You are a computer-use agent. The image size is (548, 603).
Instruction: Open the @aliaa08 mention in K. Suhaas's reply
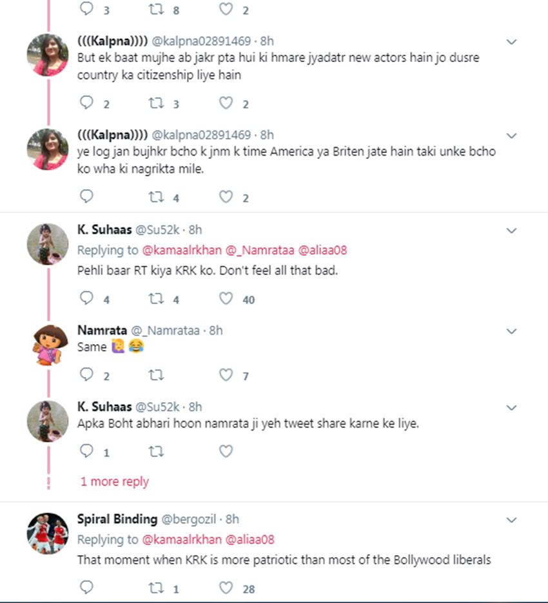(x=322, y=250)
